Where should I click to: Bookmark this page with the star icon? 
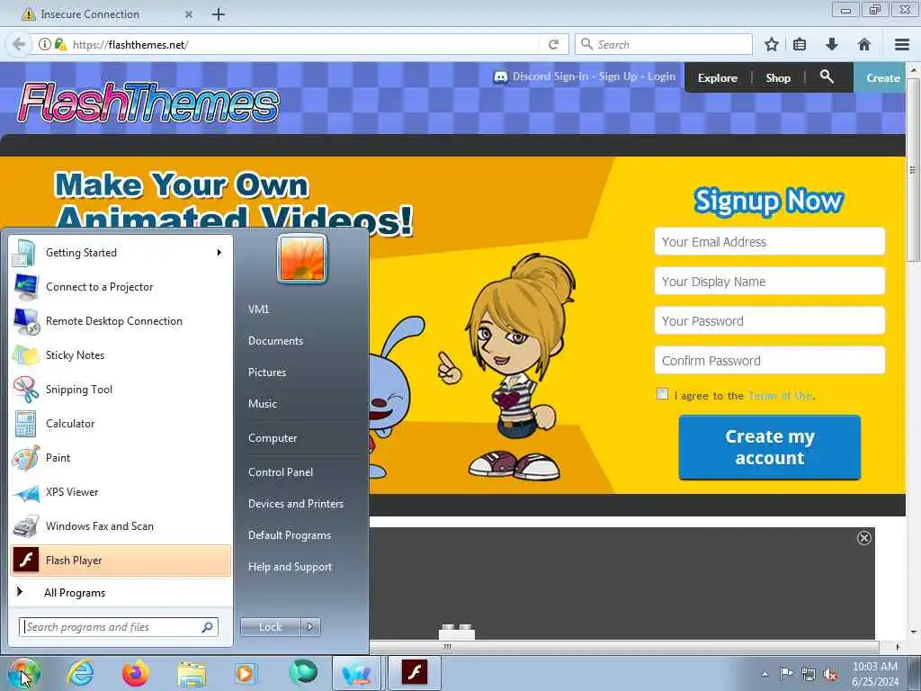(772, 44)
